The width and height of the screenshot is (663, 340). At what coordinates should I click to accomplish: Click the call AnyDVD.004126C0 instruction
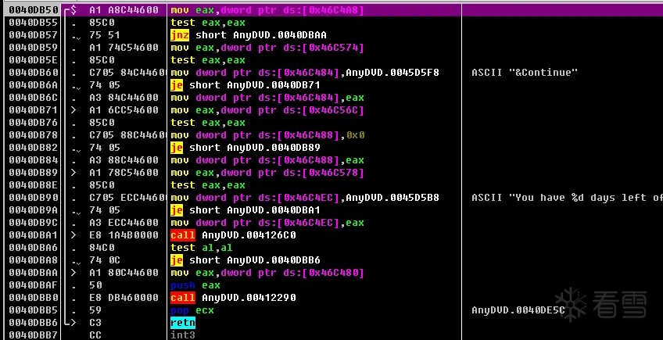233,235
